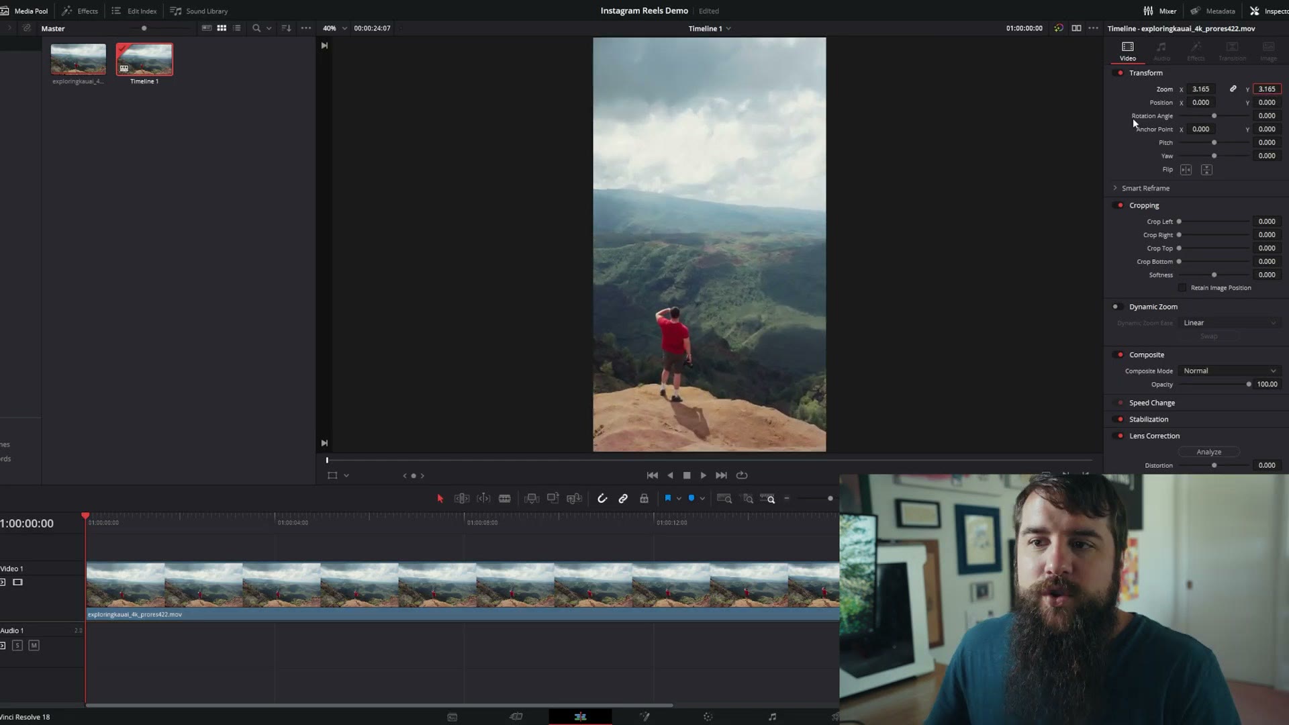Screen dimensions: 1289x725
Task: Switch Media Pool to thumbnail view
Action: 222,28
